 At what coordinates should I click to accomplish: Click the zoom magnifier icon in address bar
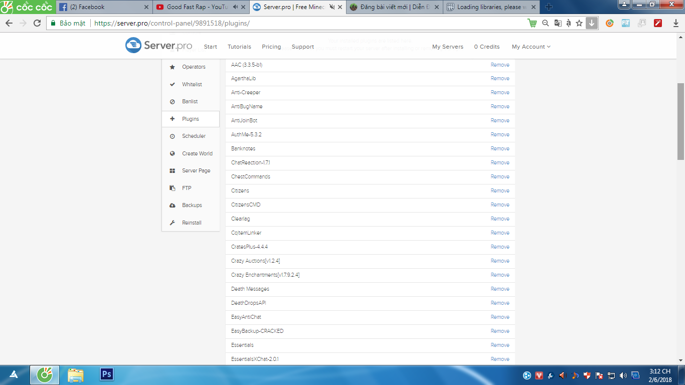coord(546,23)
